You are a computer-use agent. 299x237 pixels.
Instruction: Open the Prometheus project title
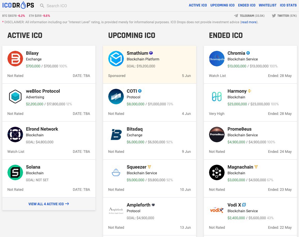pyautogui.click(x=240, y=129)
